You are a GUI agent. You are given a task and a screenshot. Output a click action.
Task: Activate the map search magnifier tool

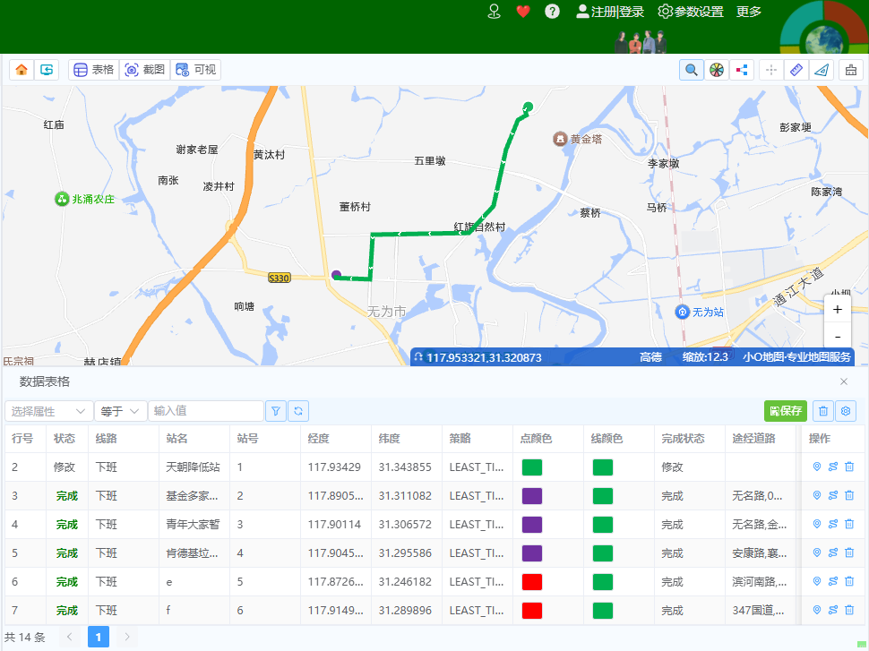click(691, 70)
